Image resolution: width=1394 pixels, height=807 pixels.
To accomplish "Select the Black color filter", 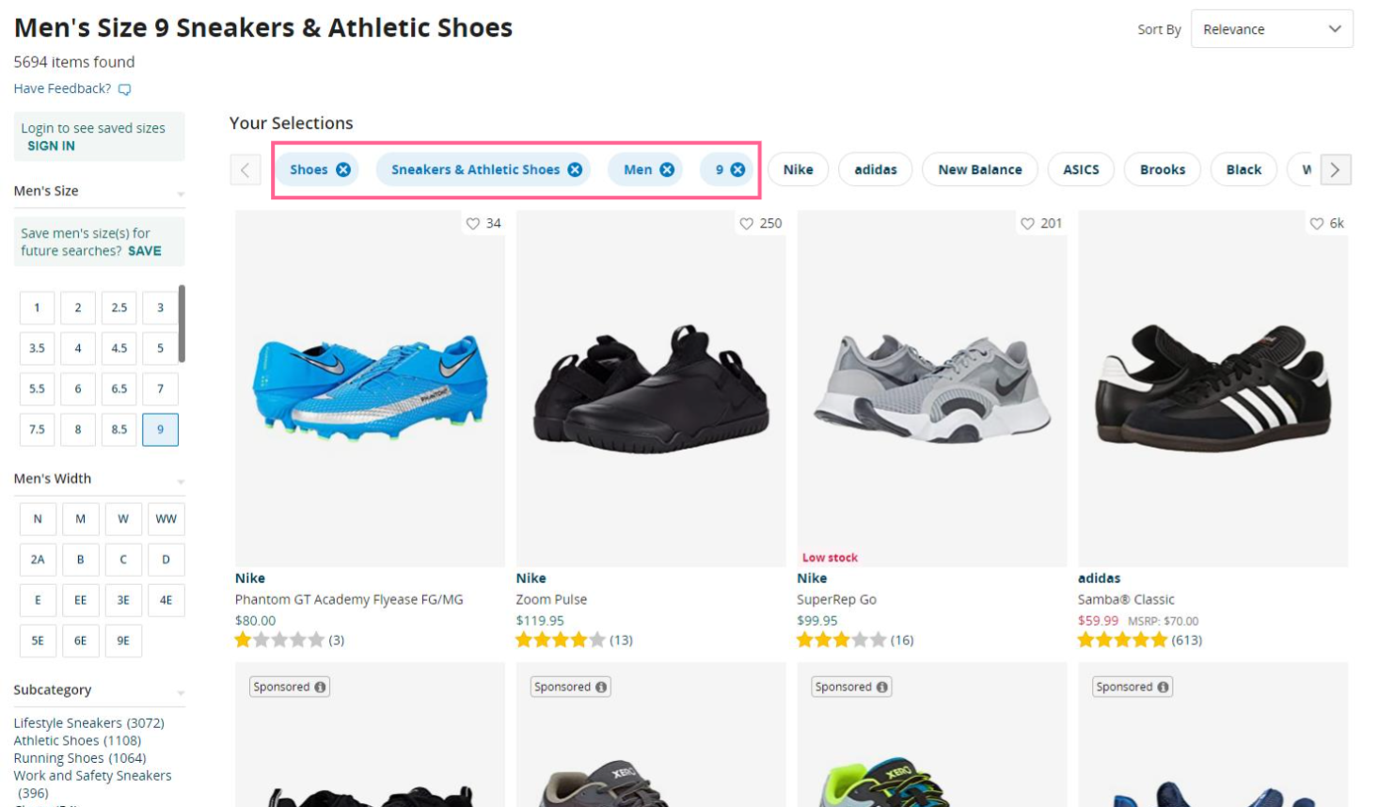I will pyautogui.click(x=1244, y=169).
